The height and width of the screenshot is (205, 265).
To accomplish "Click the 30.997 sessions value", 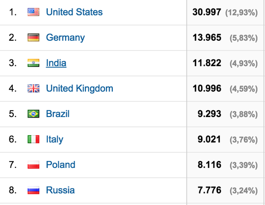I will pyautogui.click(x=207, y=12).
